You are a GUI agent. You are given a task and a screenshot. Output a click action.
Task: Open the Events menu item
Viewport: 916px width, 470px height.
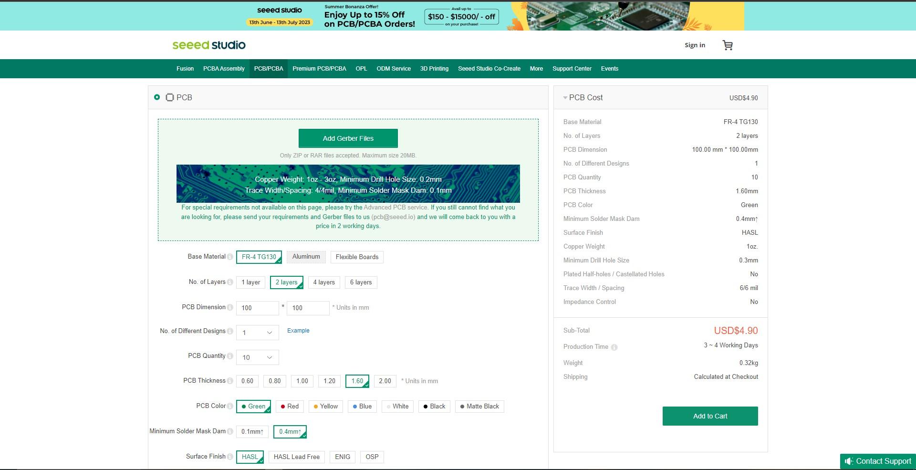tap(610, 69)
